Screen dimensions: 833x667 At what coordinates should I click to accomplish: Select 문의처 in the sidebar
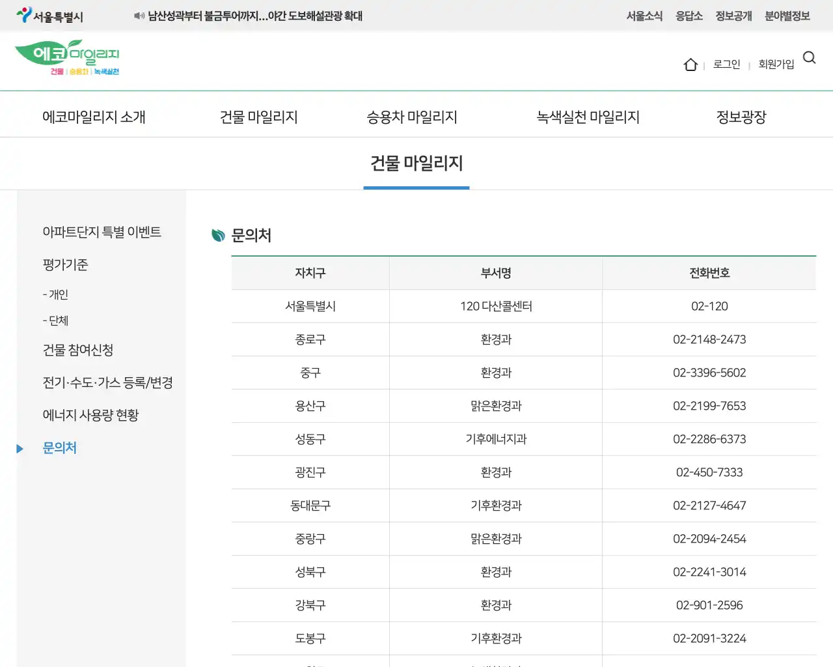(59, 447)
